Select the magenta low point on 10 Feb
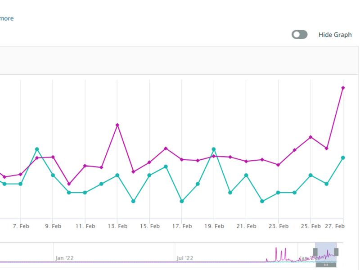The height and width of the screenshot is (270, 360). [69, 184]
